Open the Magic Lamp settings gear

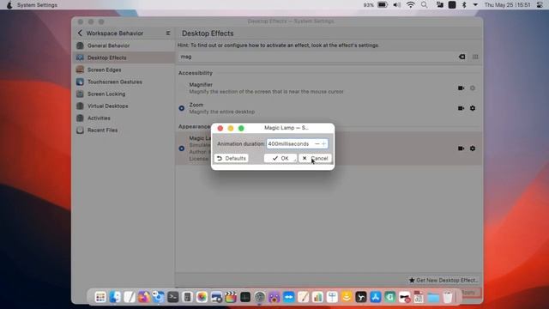[x=473, y=148]
